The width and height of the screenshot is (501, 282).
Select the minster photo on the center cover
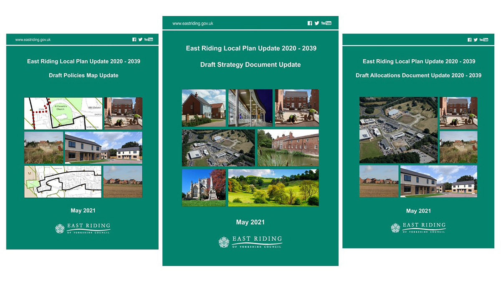tap(203, 187)
